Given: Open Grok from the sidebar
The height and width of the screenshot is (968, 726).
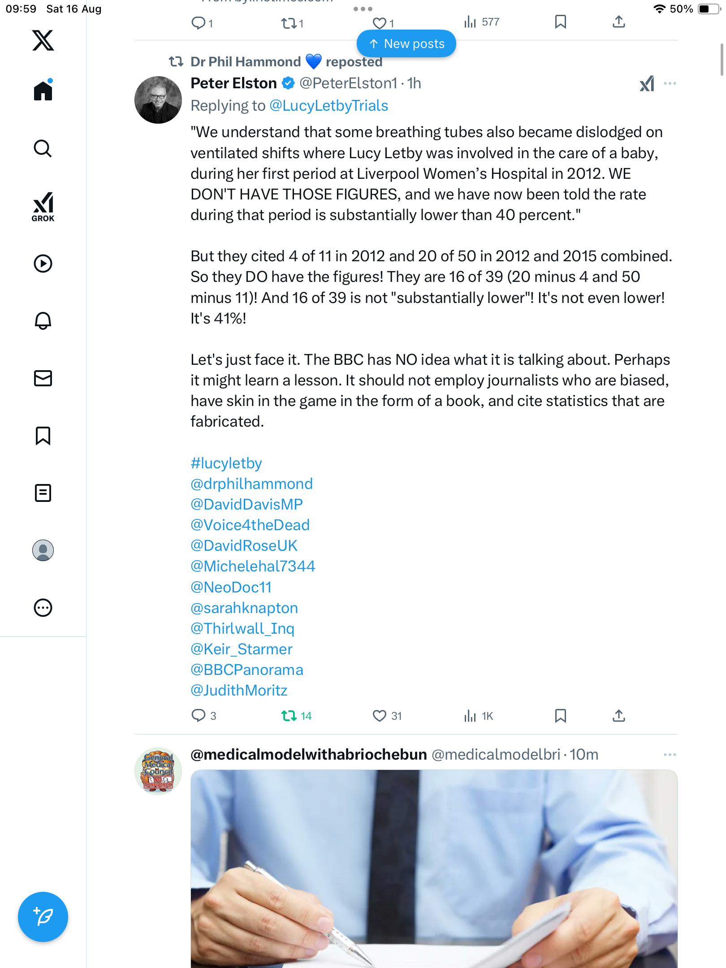Looking at the screenshot, I should click(43, 207).
